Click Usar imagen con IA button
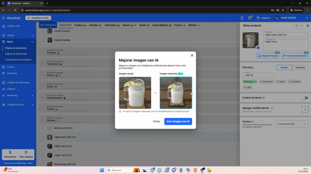311x174 pixels. (x=178, y=121)
